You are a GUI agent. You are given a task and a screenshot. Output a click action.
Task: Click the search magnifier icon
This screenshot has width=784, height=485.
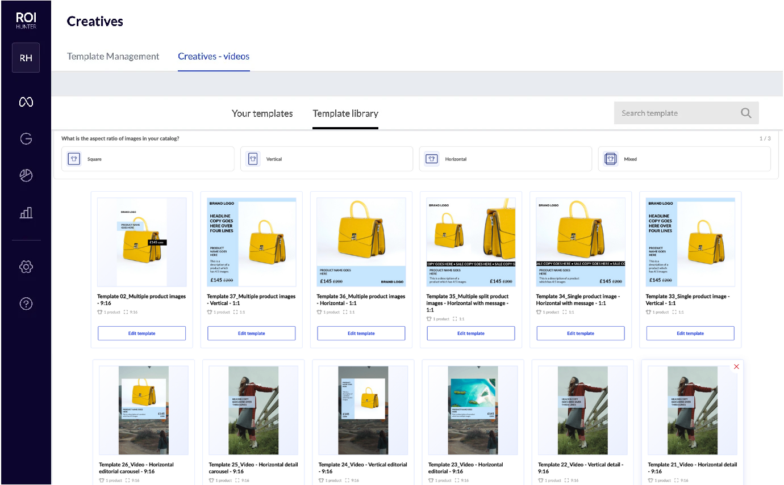746,113
